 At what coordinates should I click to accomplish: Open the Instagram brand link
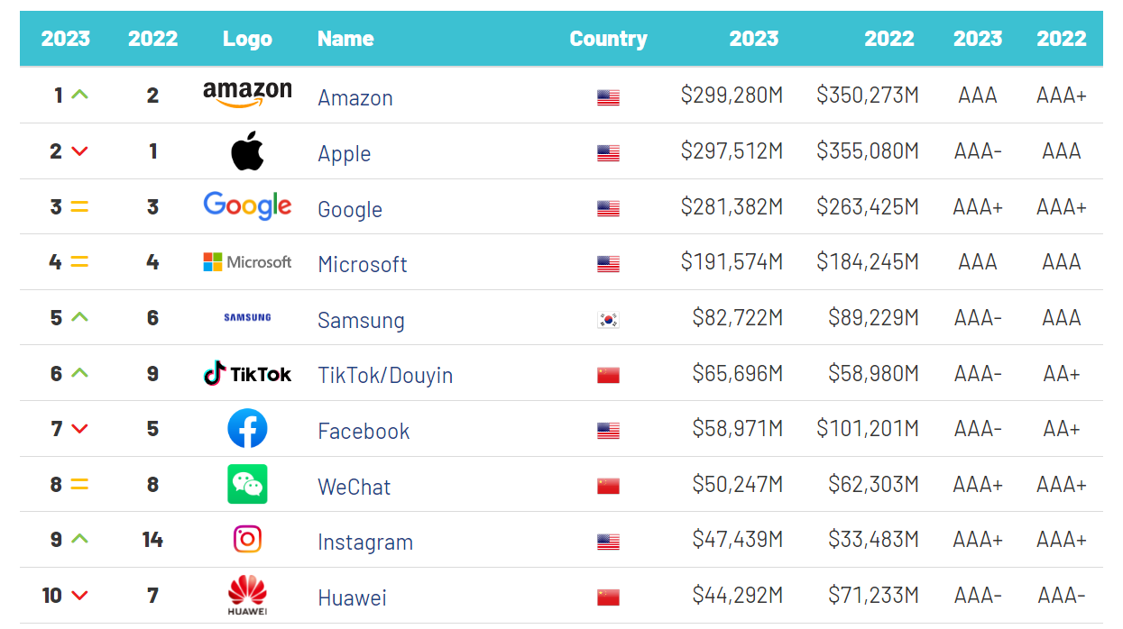pyautogui.click(x=365, y=542)
